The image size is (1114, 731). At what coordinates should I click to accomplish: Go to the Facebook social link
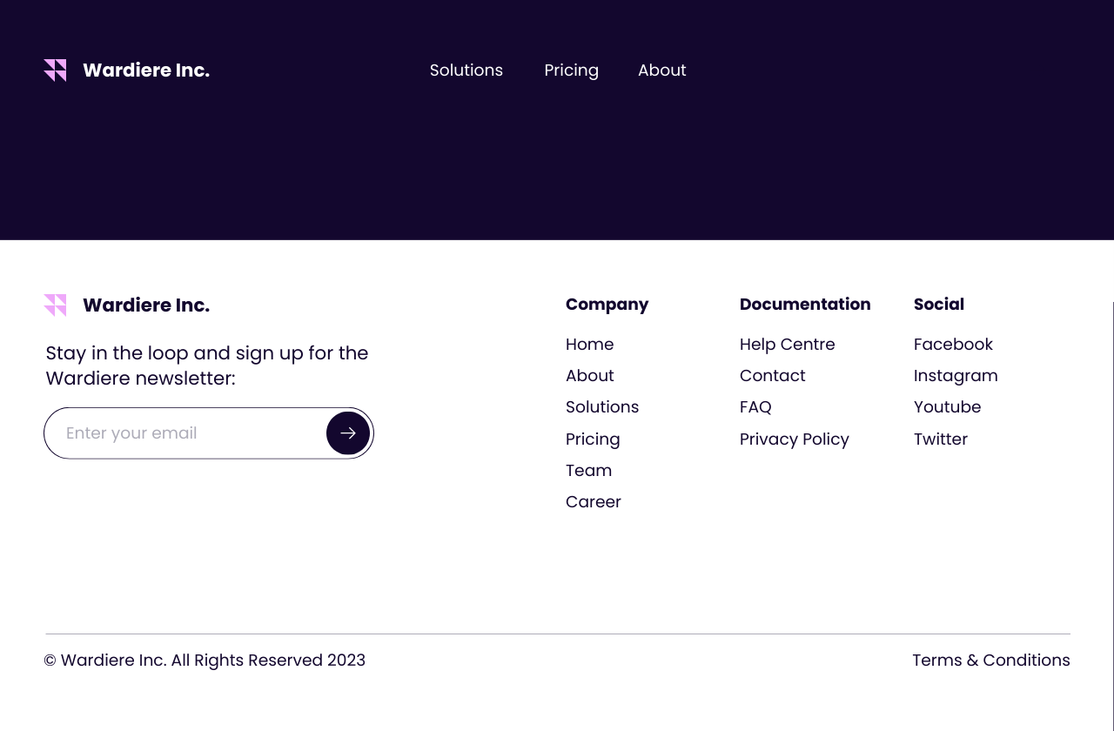point(953,345)
